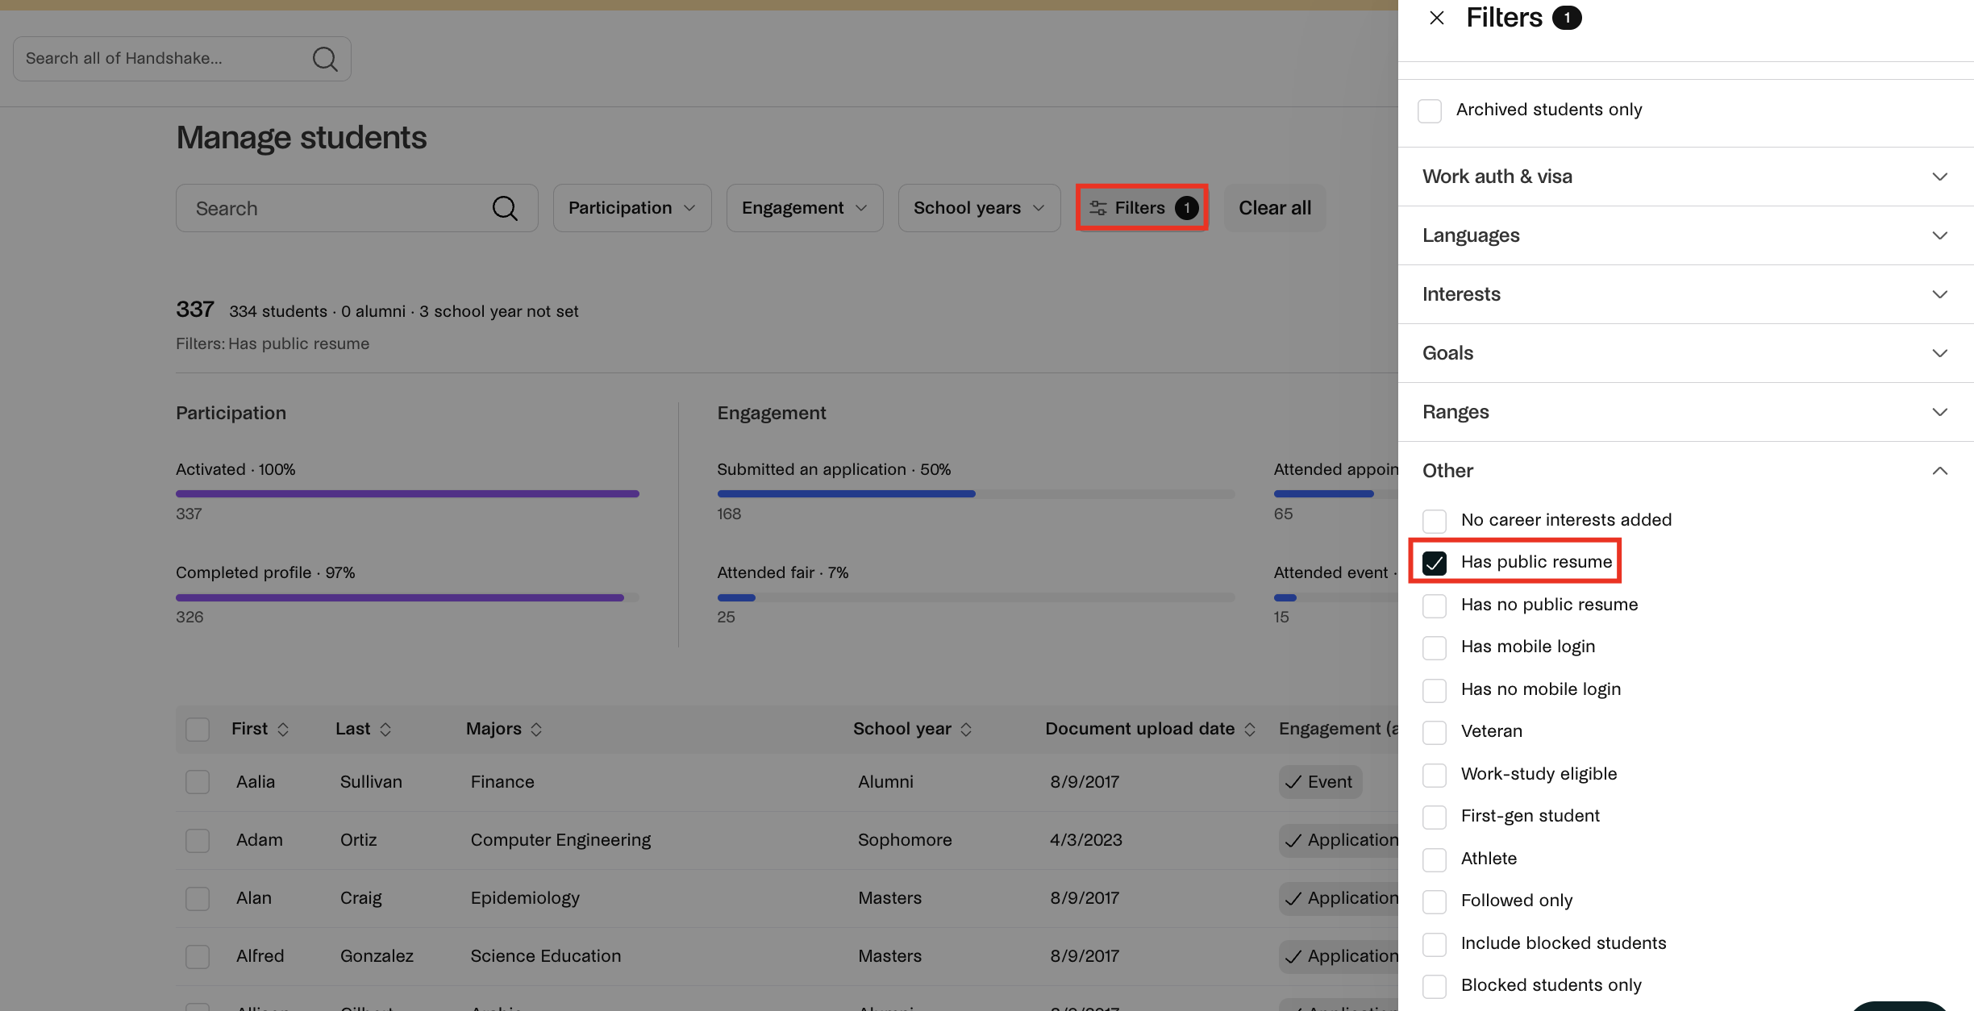Click Application tag in Alan Craig row
This screenshot has height=1011, width=1974.
point(1339,898)
